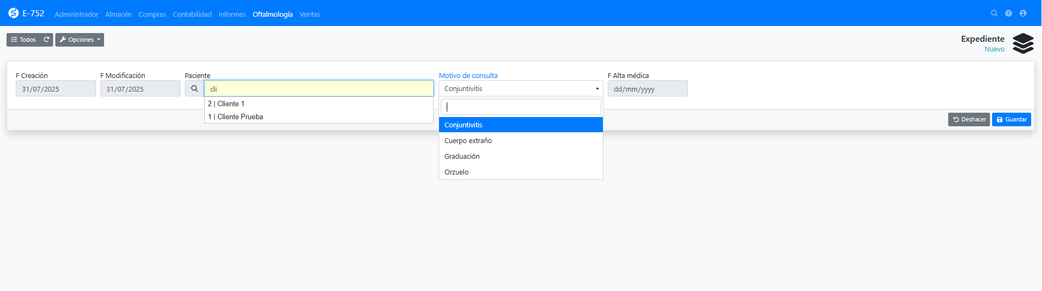Open the Oftalmología menu
1042x291 pixels.
click(272, 15)
